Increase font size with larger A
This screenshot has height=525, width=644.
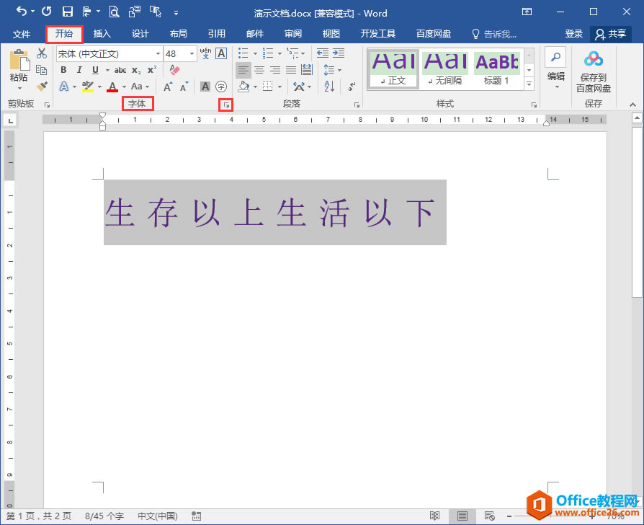point(168,87)
